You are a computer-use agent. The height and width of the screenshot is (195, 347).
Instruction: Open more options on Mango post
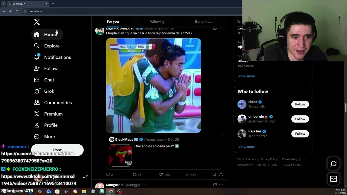coord(221,185)
